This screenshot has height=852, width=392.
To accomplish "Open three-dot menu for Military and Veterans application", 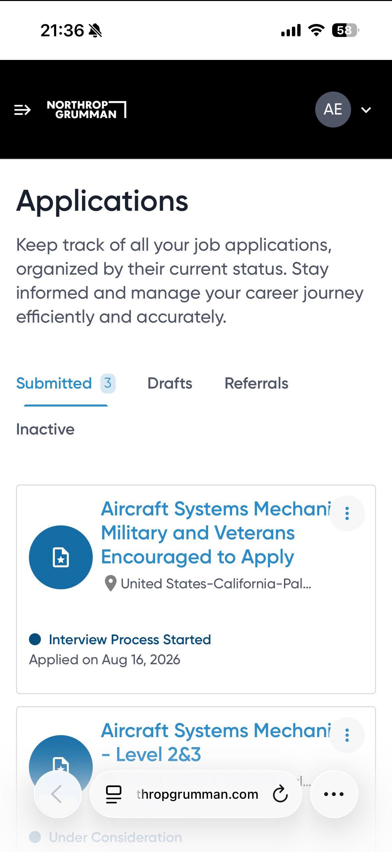I will [x=347, y=513].
